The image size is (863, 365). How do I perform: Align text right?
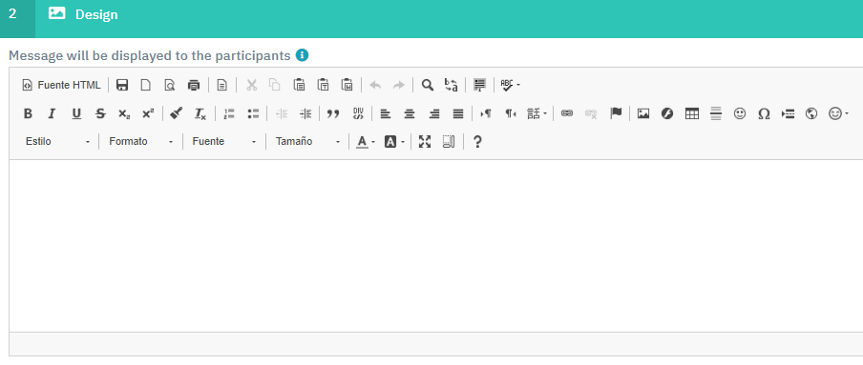(x=433, y=113)
